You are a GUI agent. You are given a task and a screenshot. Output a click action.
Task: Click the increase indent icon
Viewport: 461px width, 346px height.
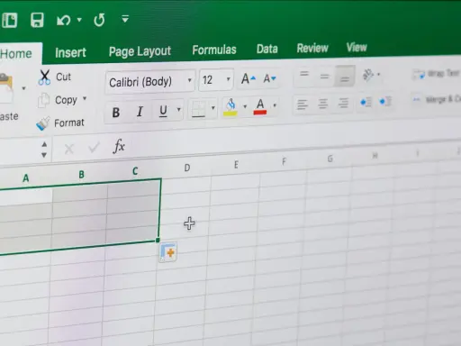[385, 101]
